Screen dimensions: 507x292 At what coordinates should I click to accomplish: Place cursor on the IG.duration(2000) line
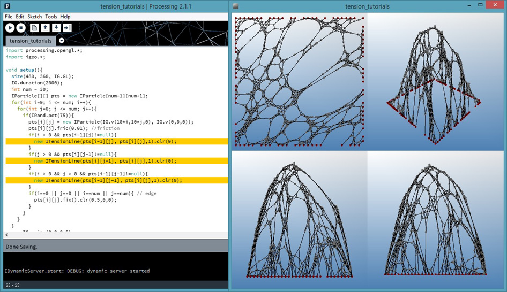37,83
